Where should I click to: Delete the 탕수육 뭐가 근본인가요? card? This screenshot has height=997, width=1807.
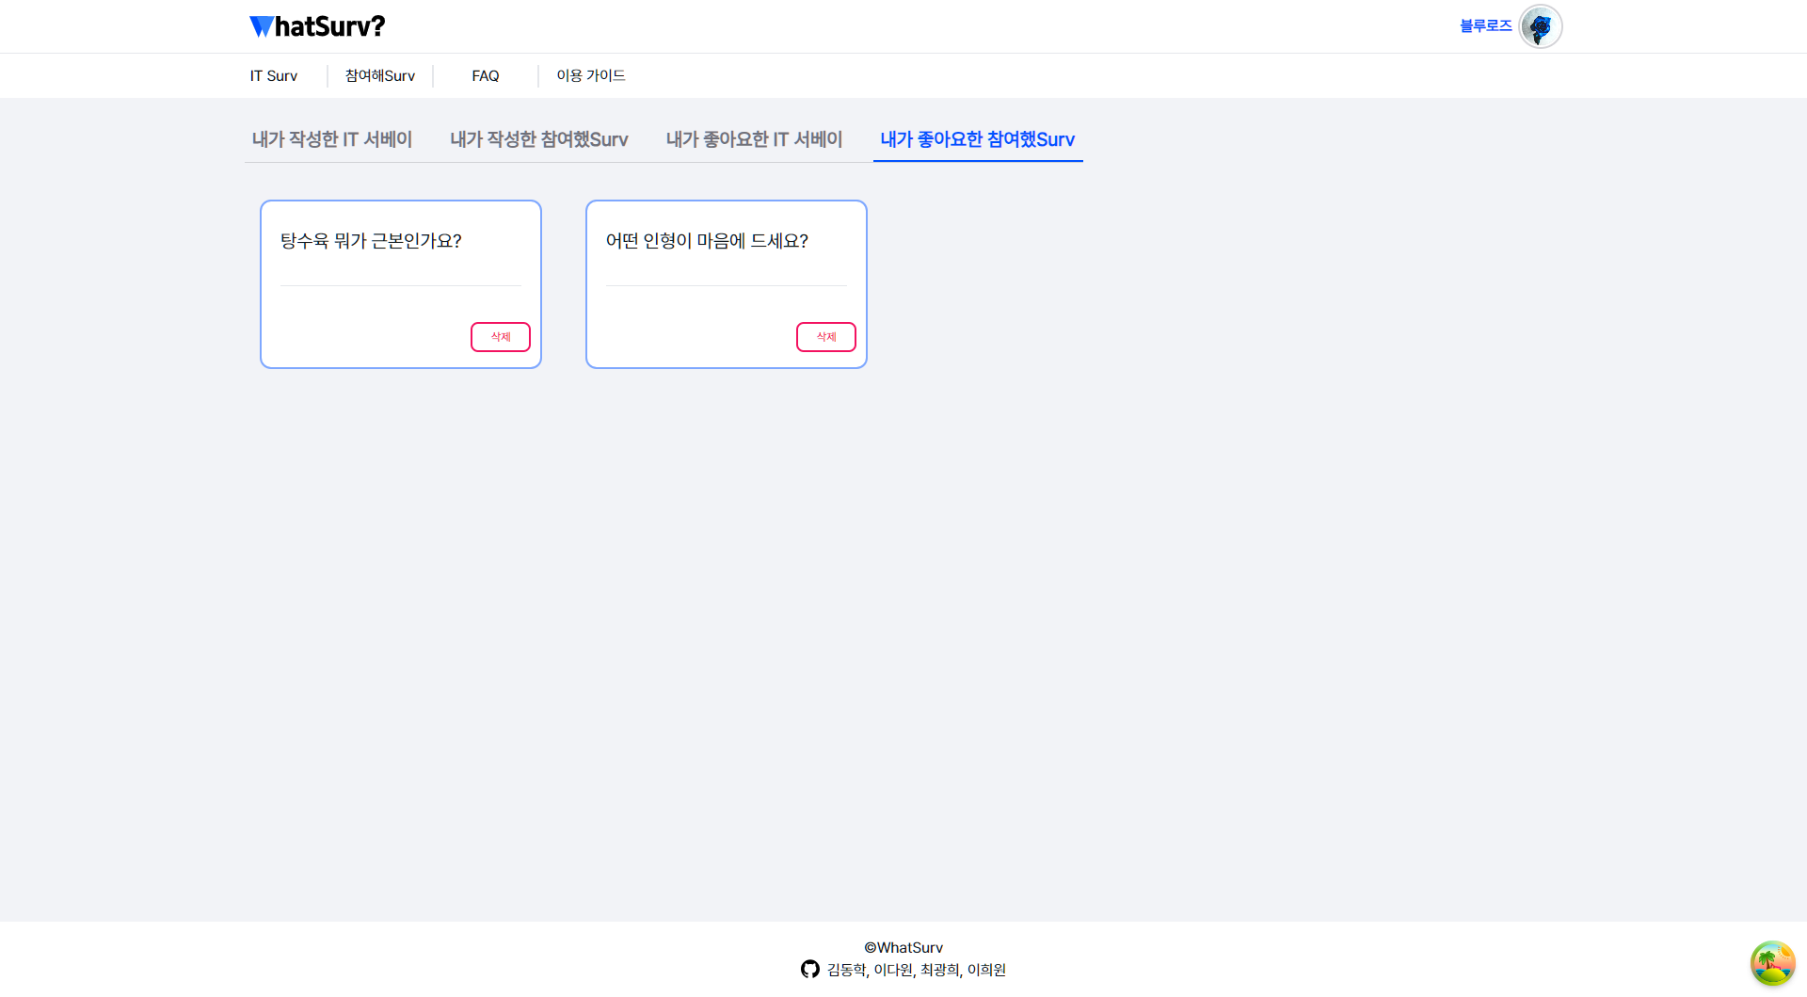coord(501,337)
